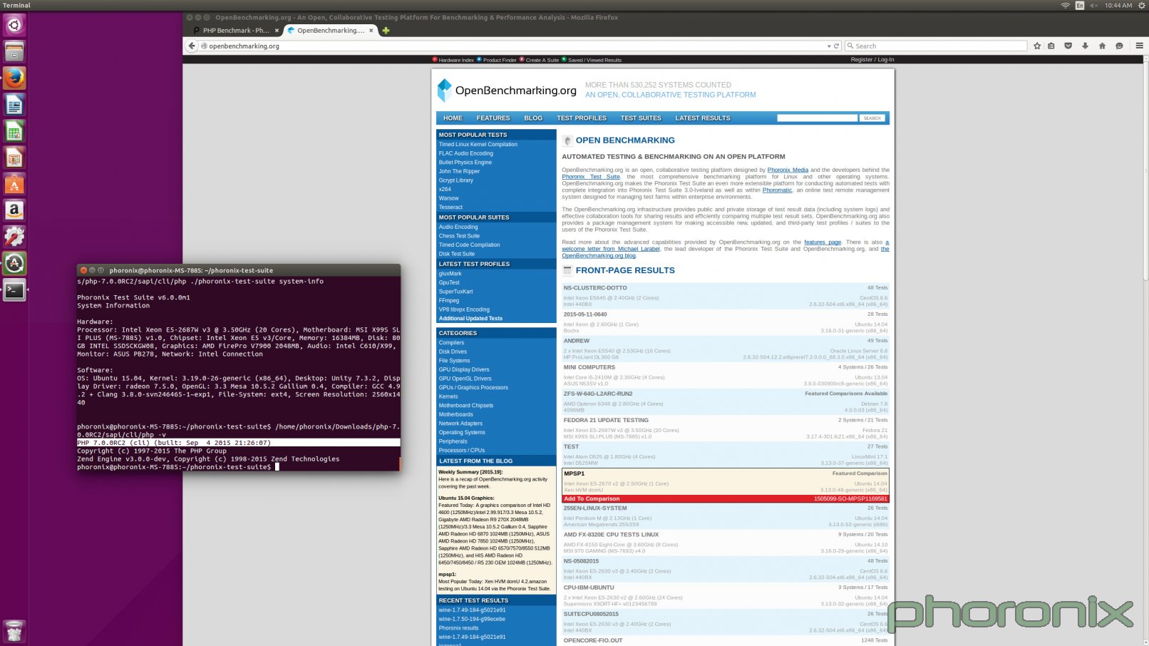
Task: Switch to PHP Benchmark tab
Action: pyautogui.click(x=235, y=31)
